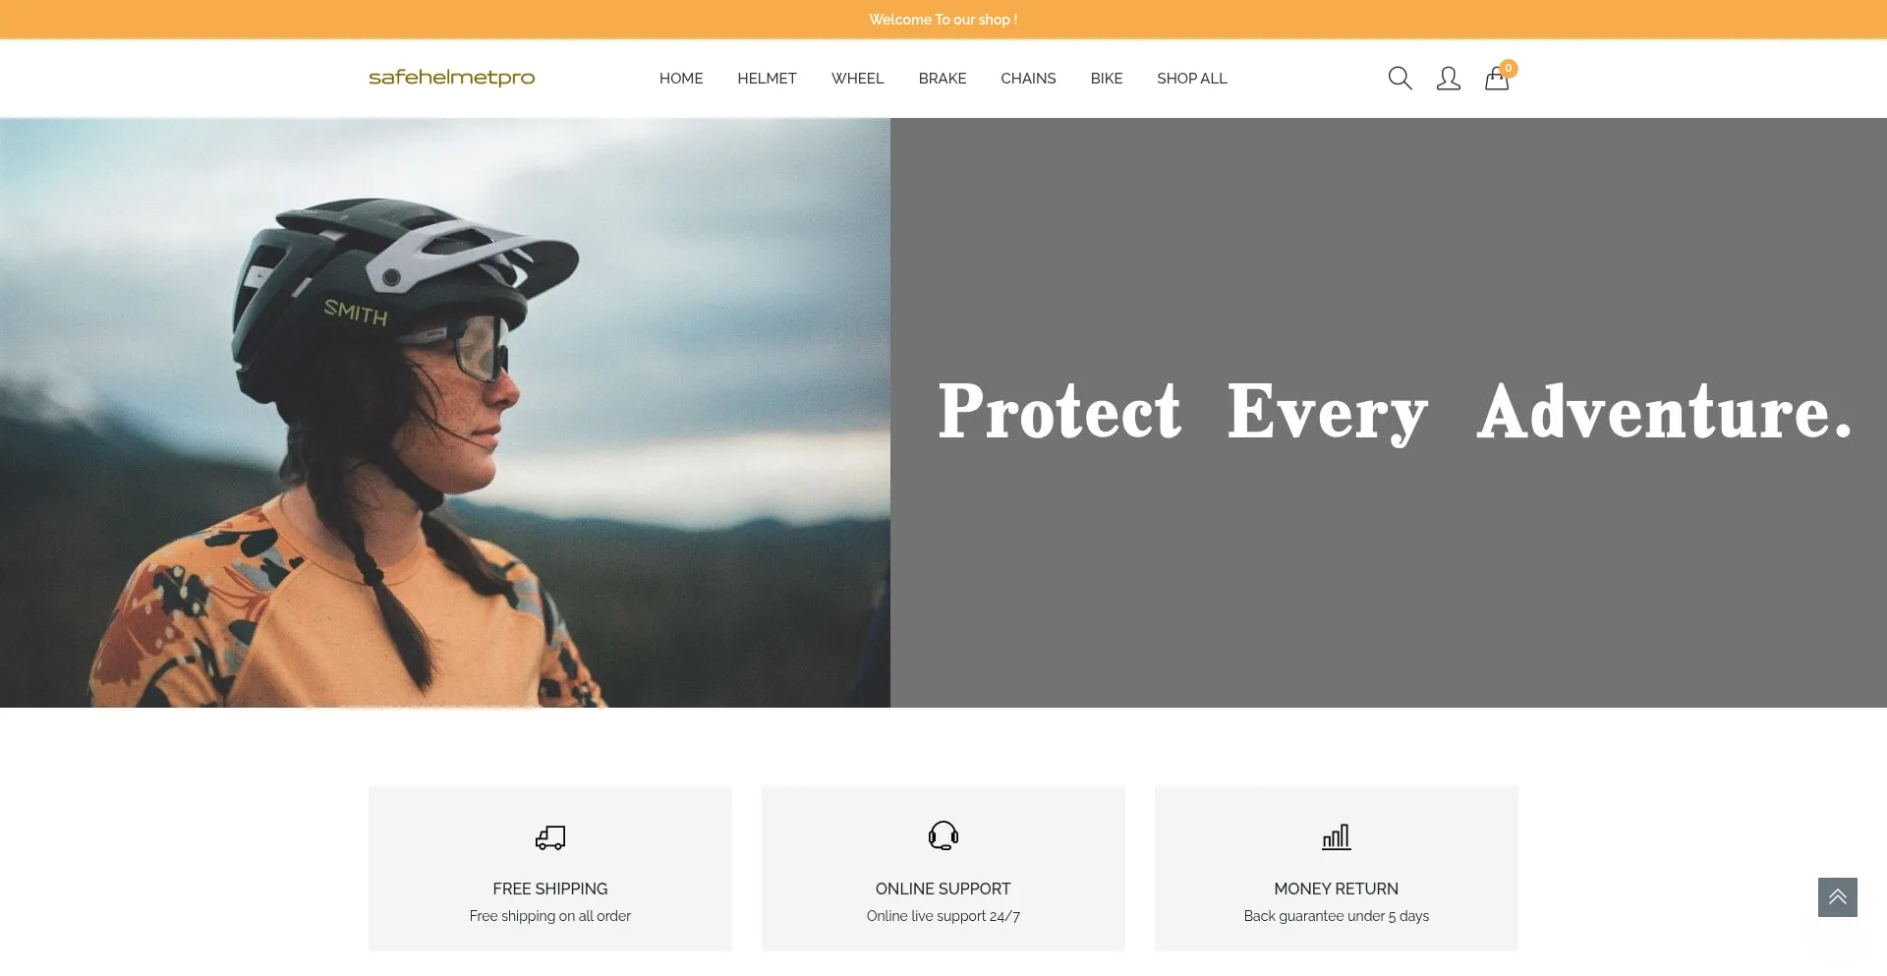The width and height of the screenshot is (1887, 976).
Task: Click the money return chart icon
Action: coord(1337,836)
